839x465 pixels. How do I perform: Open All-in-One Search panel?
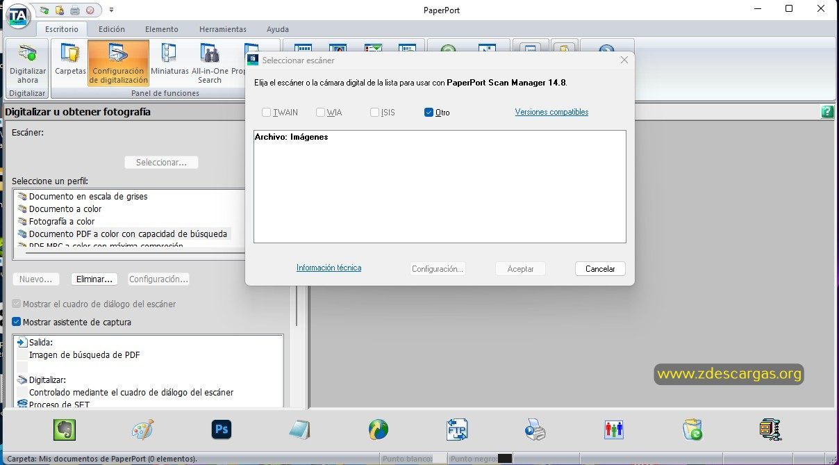210,63
